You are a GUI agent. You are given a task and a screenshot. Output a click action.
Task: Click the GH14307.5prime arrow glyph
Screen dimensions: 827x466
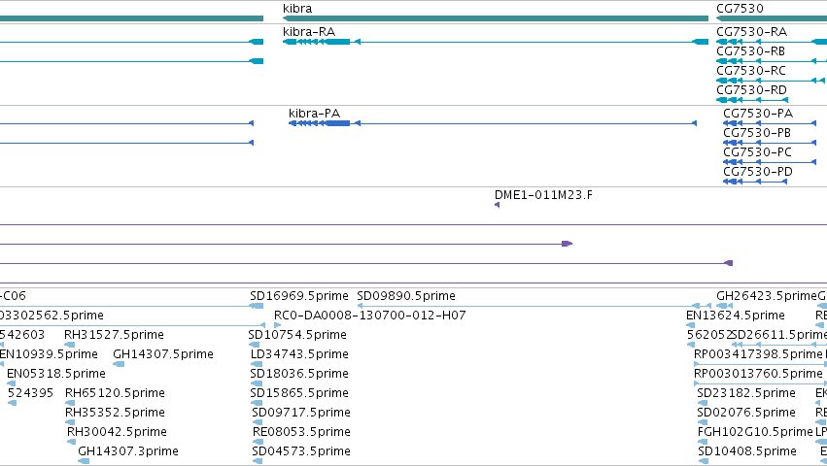tap(119, 364)
